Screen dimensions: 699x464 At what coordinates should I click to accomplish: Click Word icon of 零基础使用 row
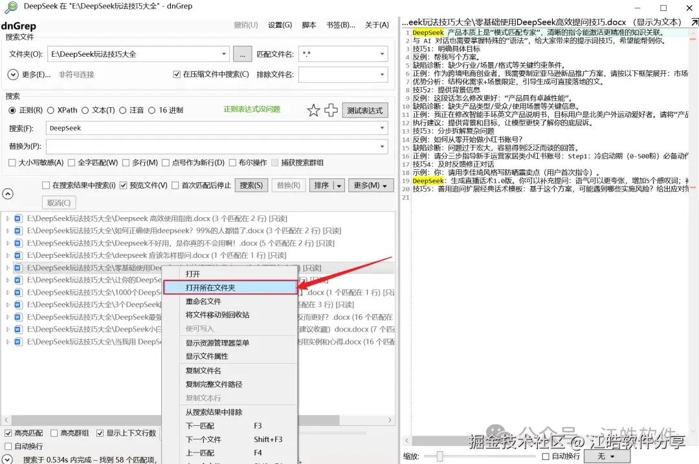(18, 268)
